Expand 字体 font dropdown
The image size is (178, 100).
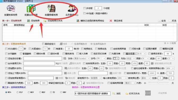(82, 58)
